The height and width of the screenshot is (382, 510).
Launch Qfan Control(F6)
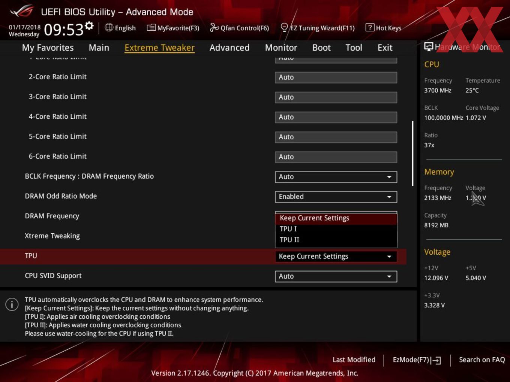pyautogui.click(x=239, y=28)
